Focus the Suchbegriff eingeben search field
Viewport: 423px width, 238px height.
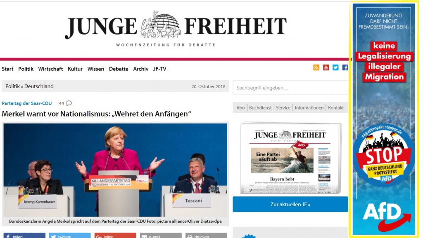tap(290, 88)
